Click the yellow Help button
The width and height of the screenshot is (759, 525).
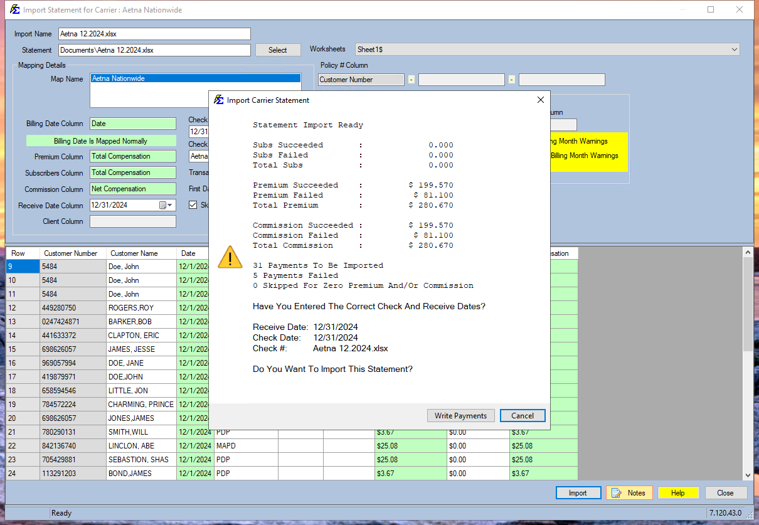point(679,492)
